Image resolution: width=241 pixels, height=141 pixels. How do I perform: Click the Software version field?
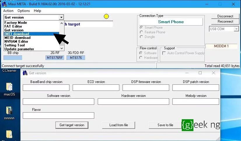(x=58, y=102)
